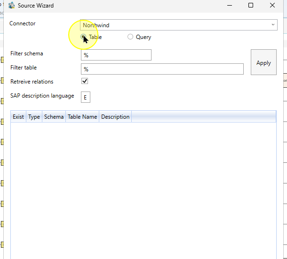Click the SAP description language field
The width and height of the screenshot is (287, 259).
(86, 97)
